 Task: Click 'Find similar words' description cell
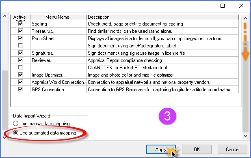162,31
